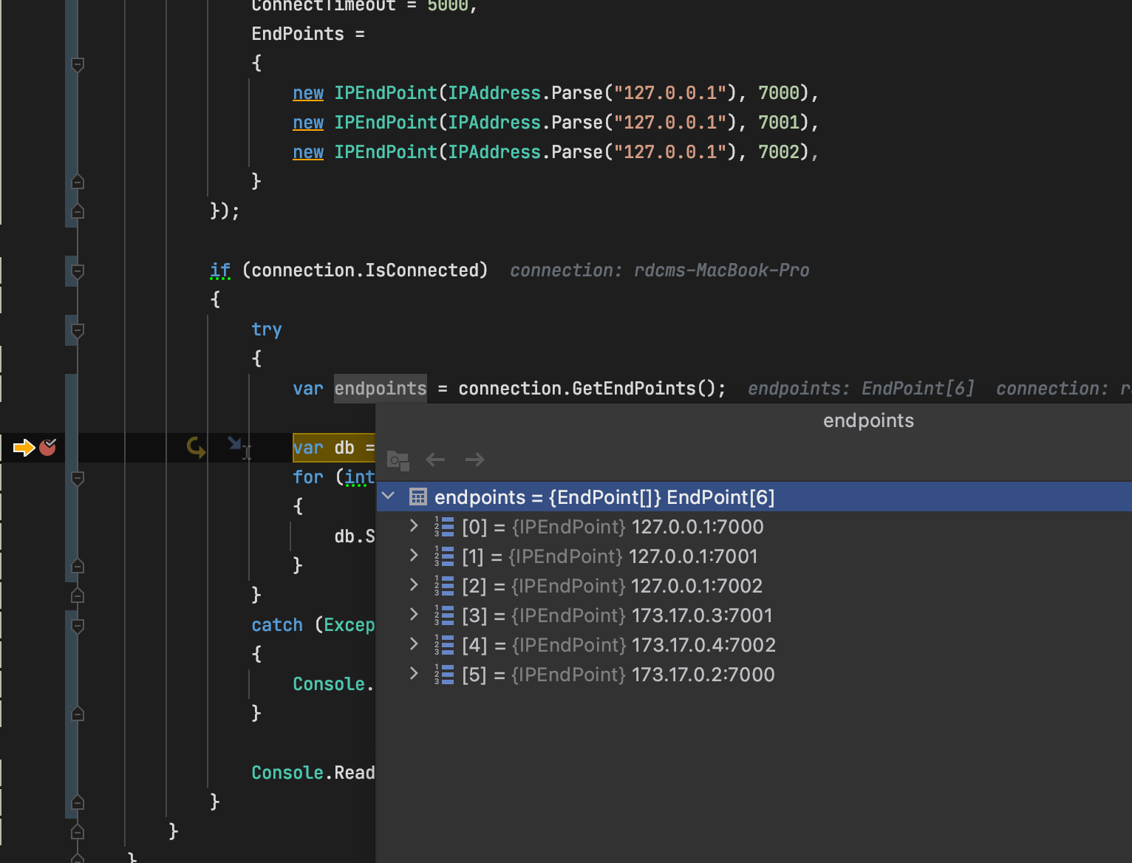
Task: Toggle the verified breakpoint on the db line
Action: [x=47, y=447]
